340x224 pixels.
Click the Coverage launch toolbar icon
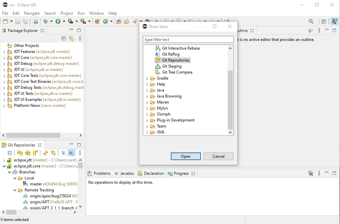coord(70,21)
